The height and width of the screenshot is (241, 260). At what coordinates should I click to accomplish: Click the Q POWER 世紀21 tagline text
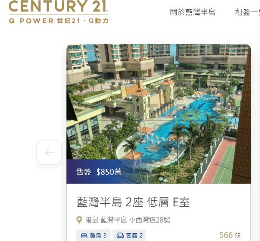(58, 21)
